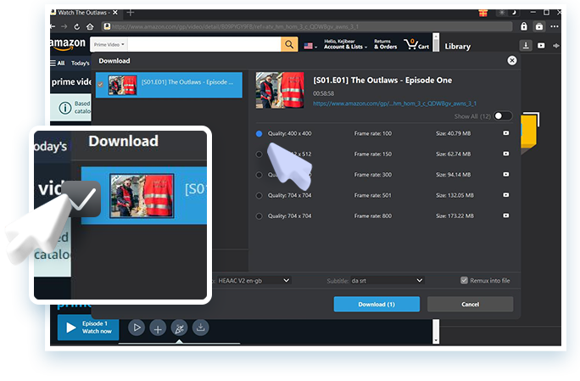Click video icon on 173.22 MB row
Screen dimensions: 580x381
(x=505, y=216)
